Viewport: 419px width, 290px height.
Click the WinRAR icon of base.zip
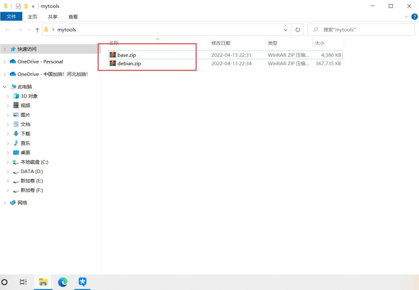click(113, 55)
